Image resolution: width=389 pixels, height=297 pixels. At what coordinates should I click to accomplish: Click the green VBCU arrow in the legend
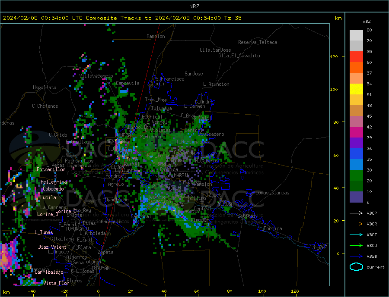coord(356,246)
